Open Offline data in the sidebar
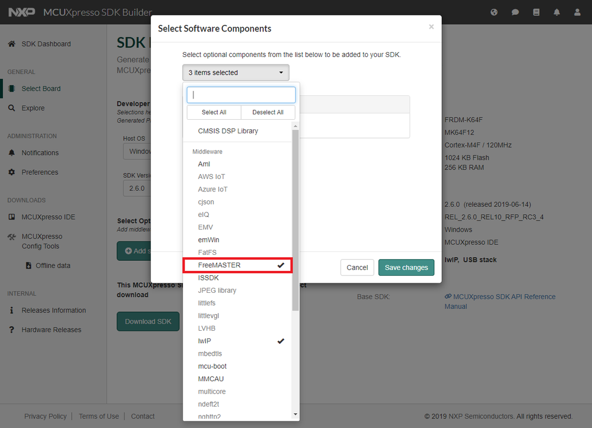592x428 pixels. [x=53, y=266]
